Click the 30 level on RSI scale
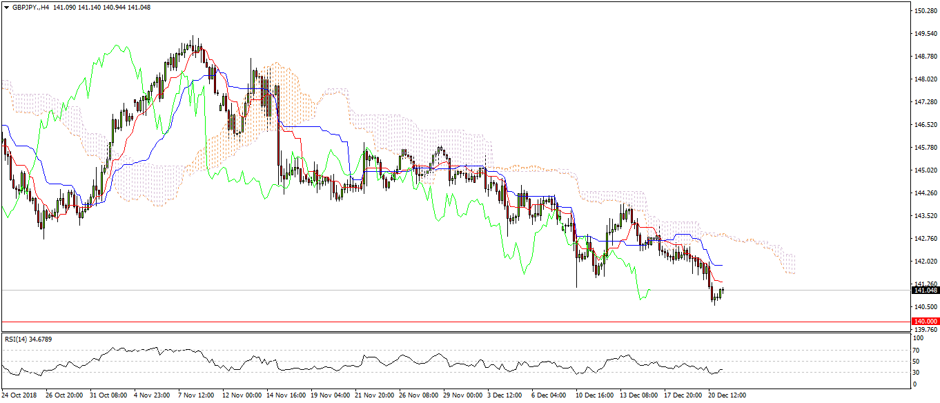 915,373
